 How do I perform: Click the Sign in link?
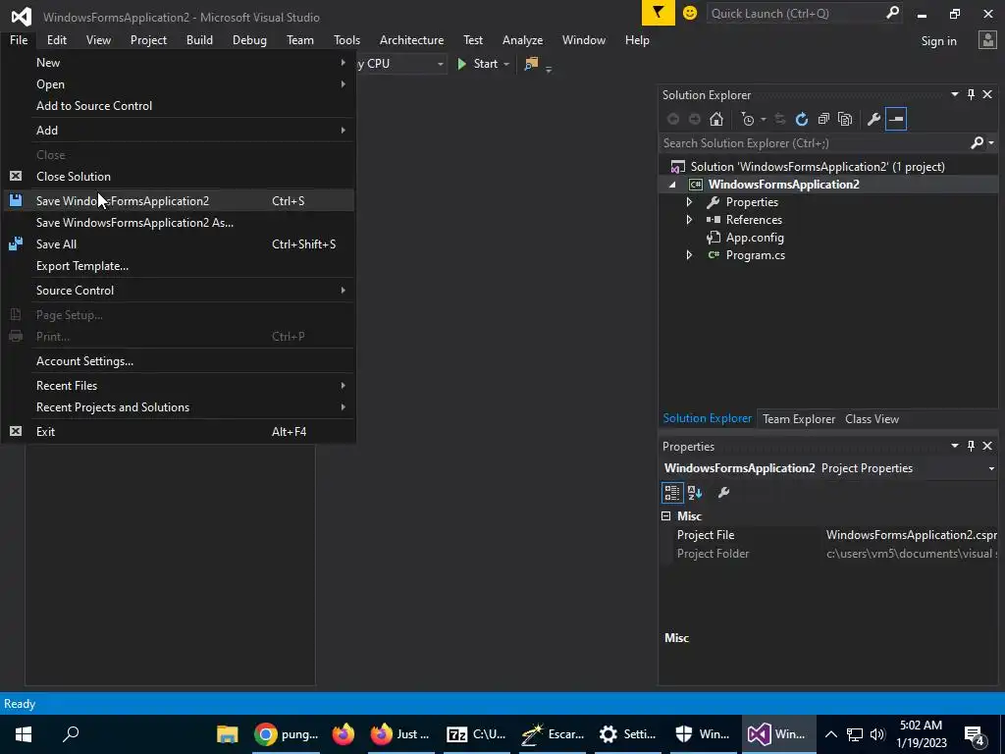pyautogui.click(x=938, y=41)
